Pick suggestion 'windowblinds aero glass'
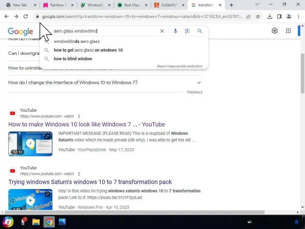The image size is (305, 229). click(x=124, y=41)
